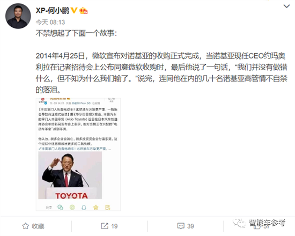Click the like count at bottom right
This screenshot has height=236, width=295.
click(x=267, y=226)
